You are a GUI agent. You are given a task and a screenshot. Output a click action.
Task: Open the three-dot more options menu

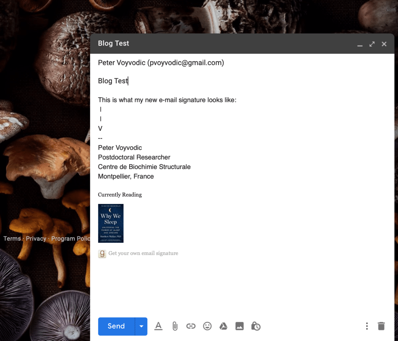click(x=366, y=326)
